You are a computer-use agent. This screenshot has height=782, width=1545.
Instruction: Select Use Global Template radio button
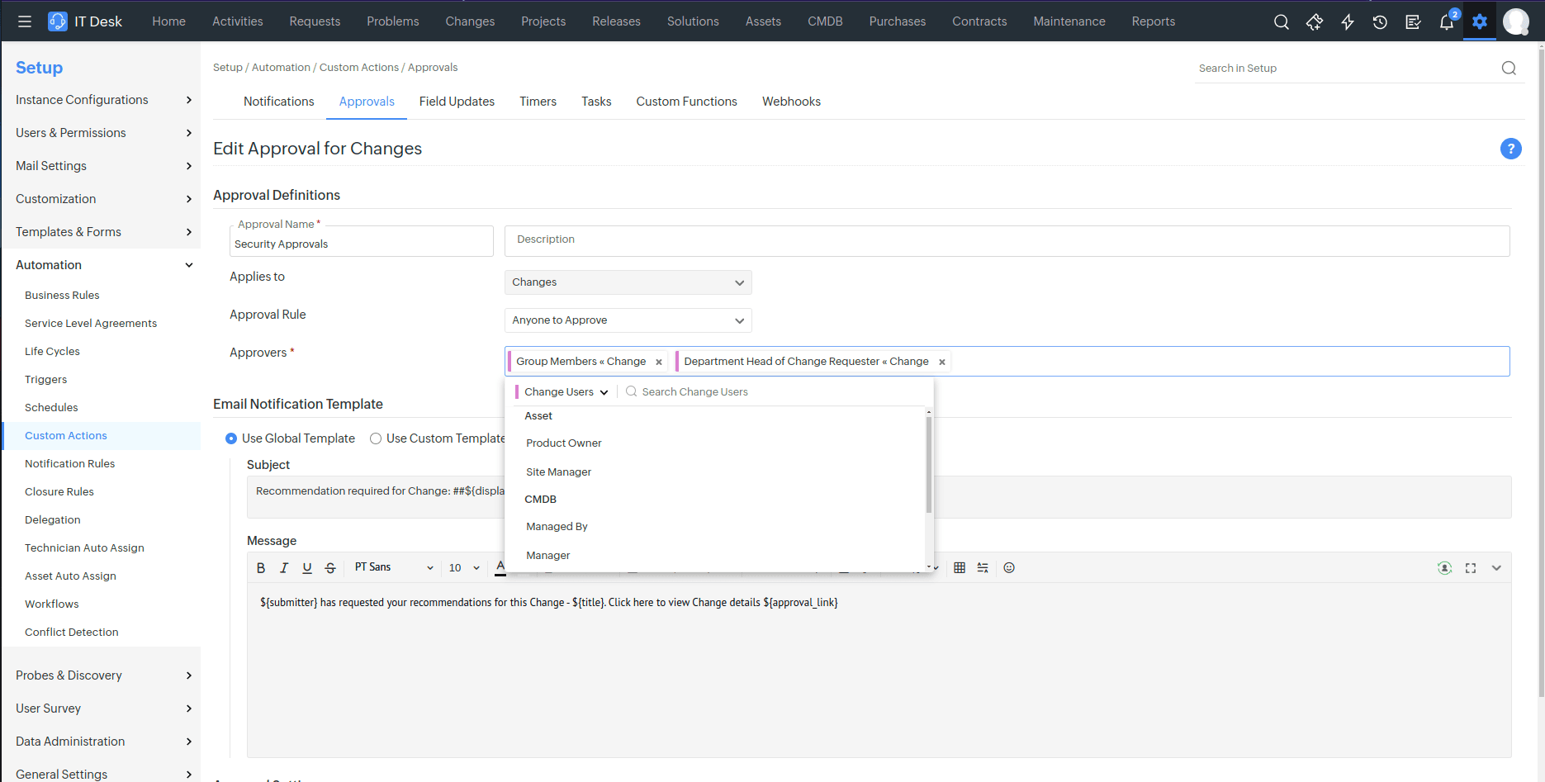(231, 438)
